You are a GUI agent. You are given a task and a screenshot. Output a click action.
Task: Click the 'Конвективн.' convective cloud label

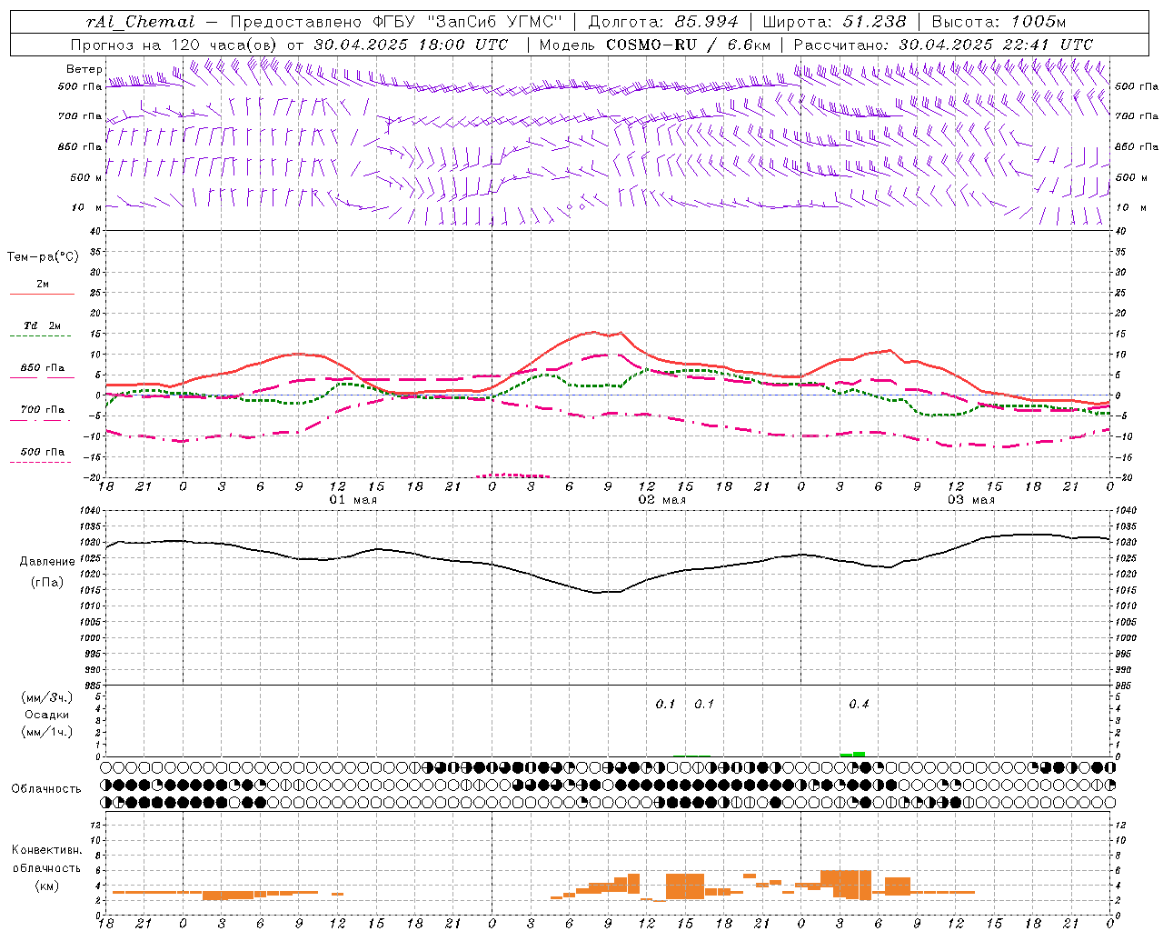(46, 850)
